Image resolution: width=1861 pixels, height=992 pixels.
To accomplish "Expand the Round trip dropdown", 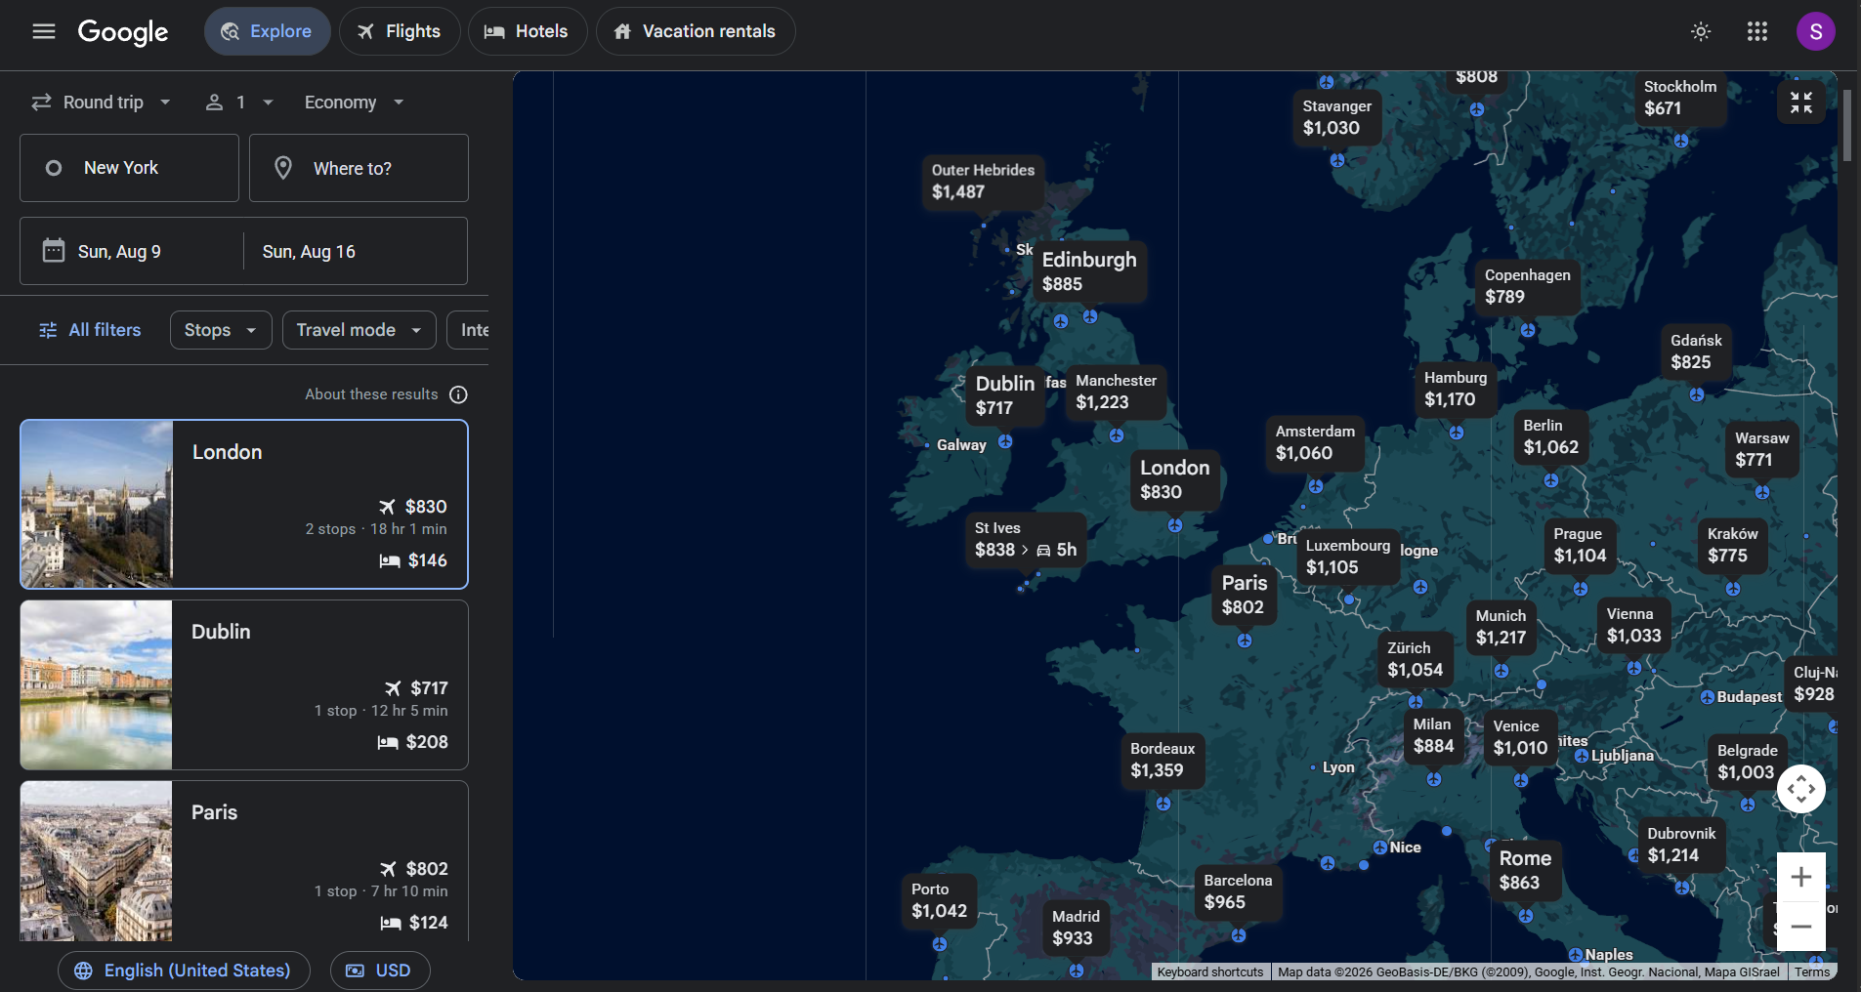I will coord(102,103).
